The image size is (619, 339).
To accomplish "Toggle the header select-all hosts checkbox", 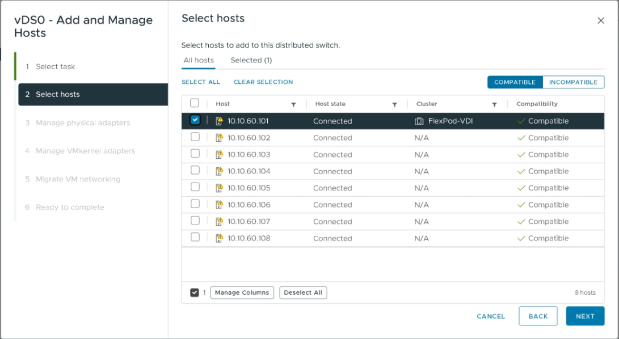I will pyautogui.click(x=195, y=103).
